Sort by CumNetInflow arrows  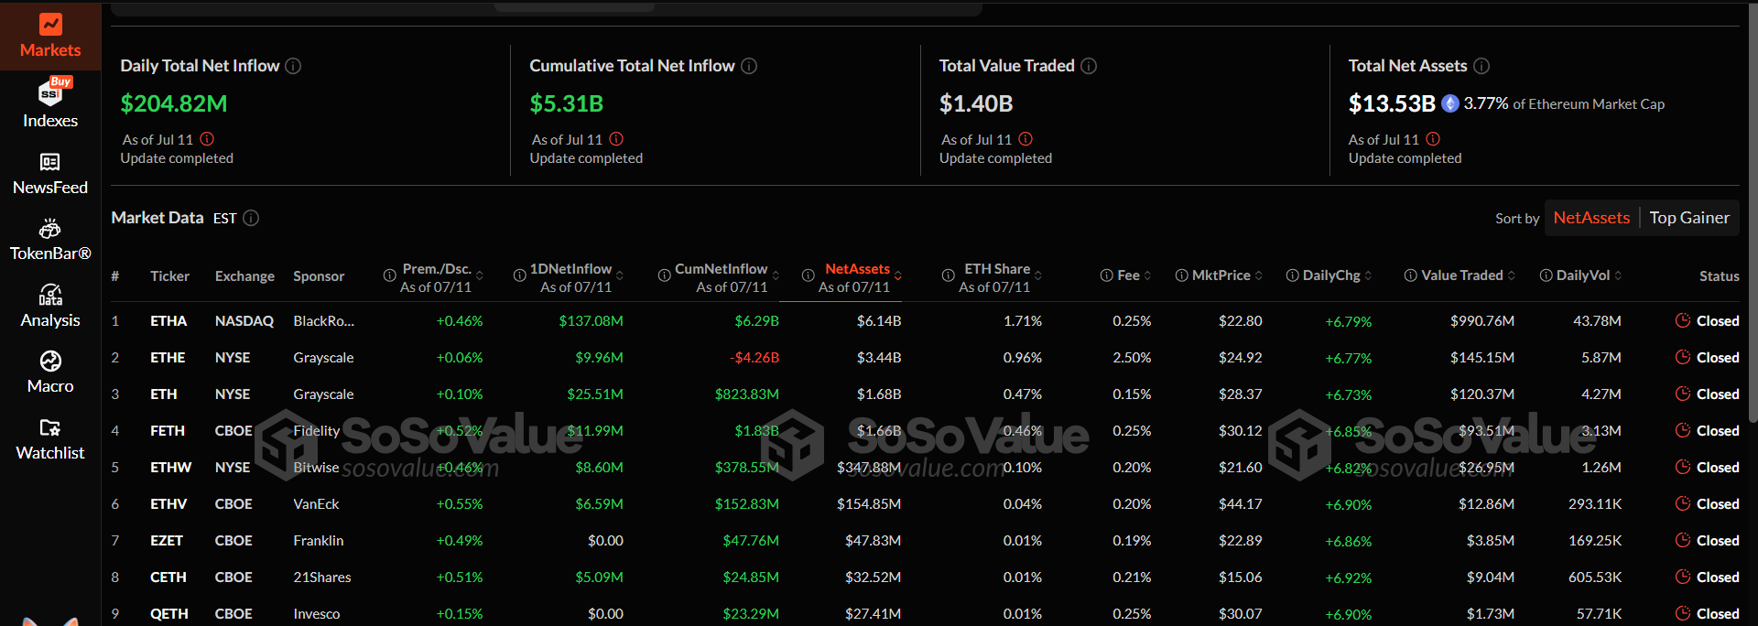(776, 275)
